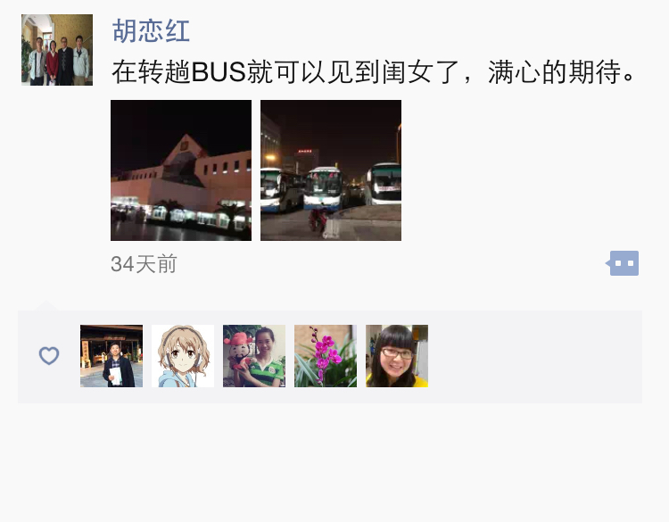This screenshot has width=669, height=522.
Task: Tap empty likes row after last avatar
Action: click(533, 356)
